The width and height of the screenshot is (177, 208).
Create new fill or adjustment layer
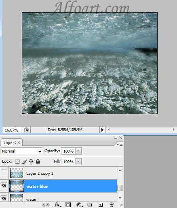80,205
